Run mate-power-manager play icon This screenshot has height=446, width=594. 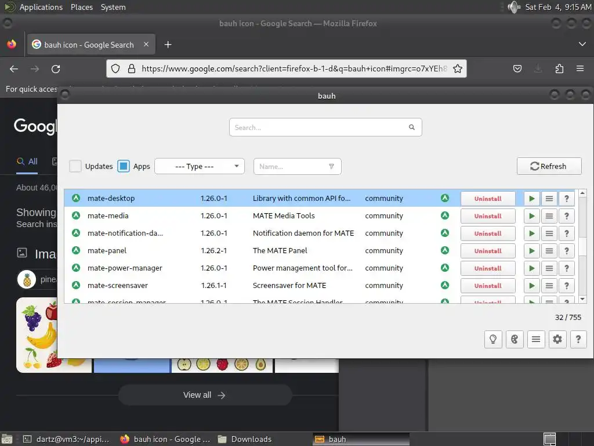[531, 268]
